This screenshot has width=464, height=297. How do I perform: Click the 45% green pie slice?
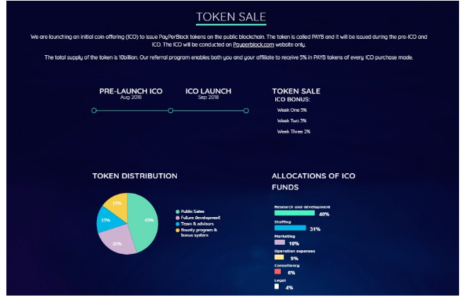click(x=144, y=222)
